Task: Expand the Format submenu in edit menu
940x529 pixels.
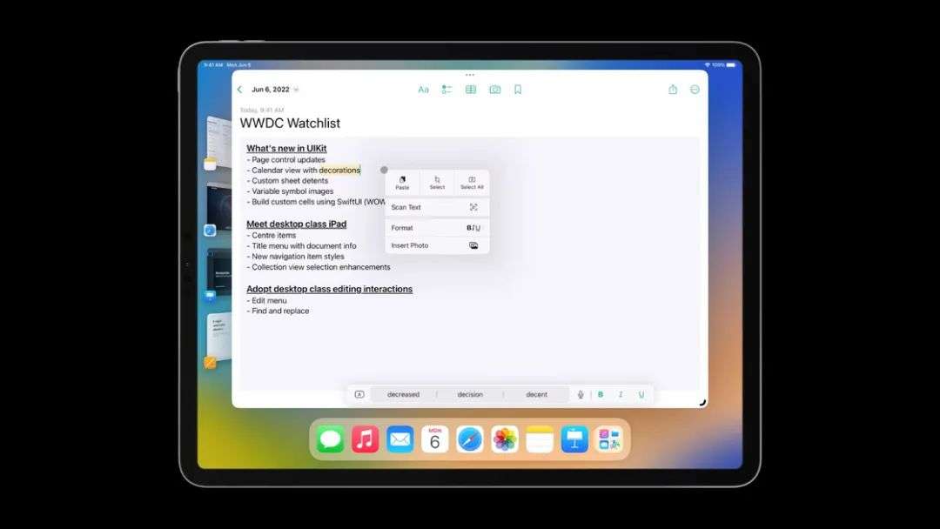Action: coord(437,228)
